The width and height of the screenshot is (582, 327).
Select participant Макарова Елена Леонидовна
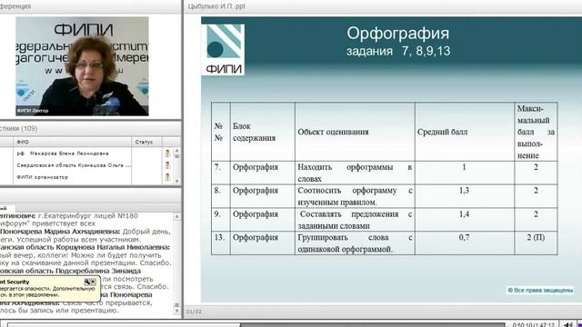click(63, 154)
